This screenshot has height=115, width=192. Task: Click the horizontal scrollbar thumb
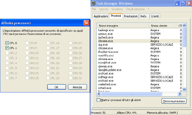[132, 94]
